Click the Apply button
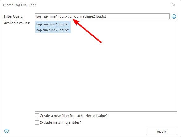This screenshot has height=137, width=181. point(161,131)
